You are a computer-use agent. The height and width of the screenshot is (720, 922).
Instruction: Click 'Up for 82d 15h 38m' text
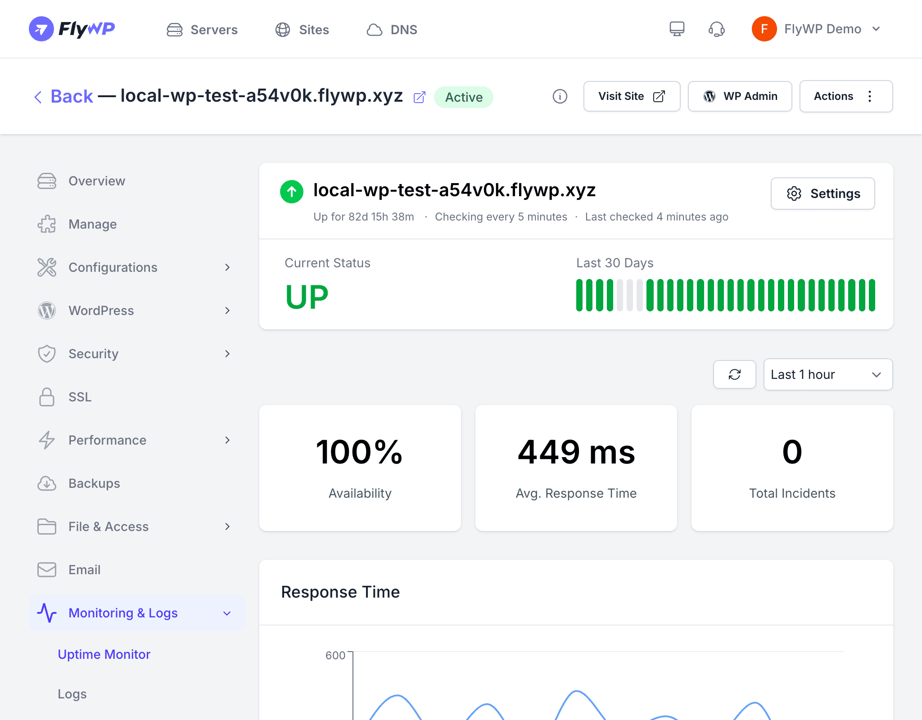tap(363, 217)
